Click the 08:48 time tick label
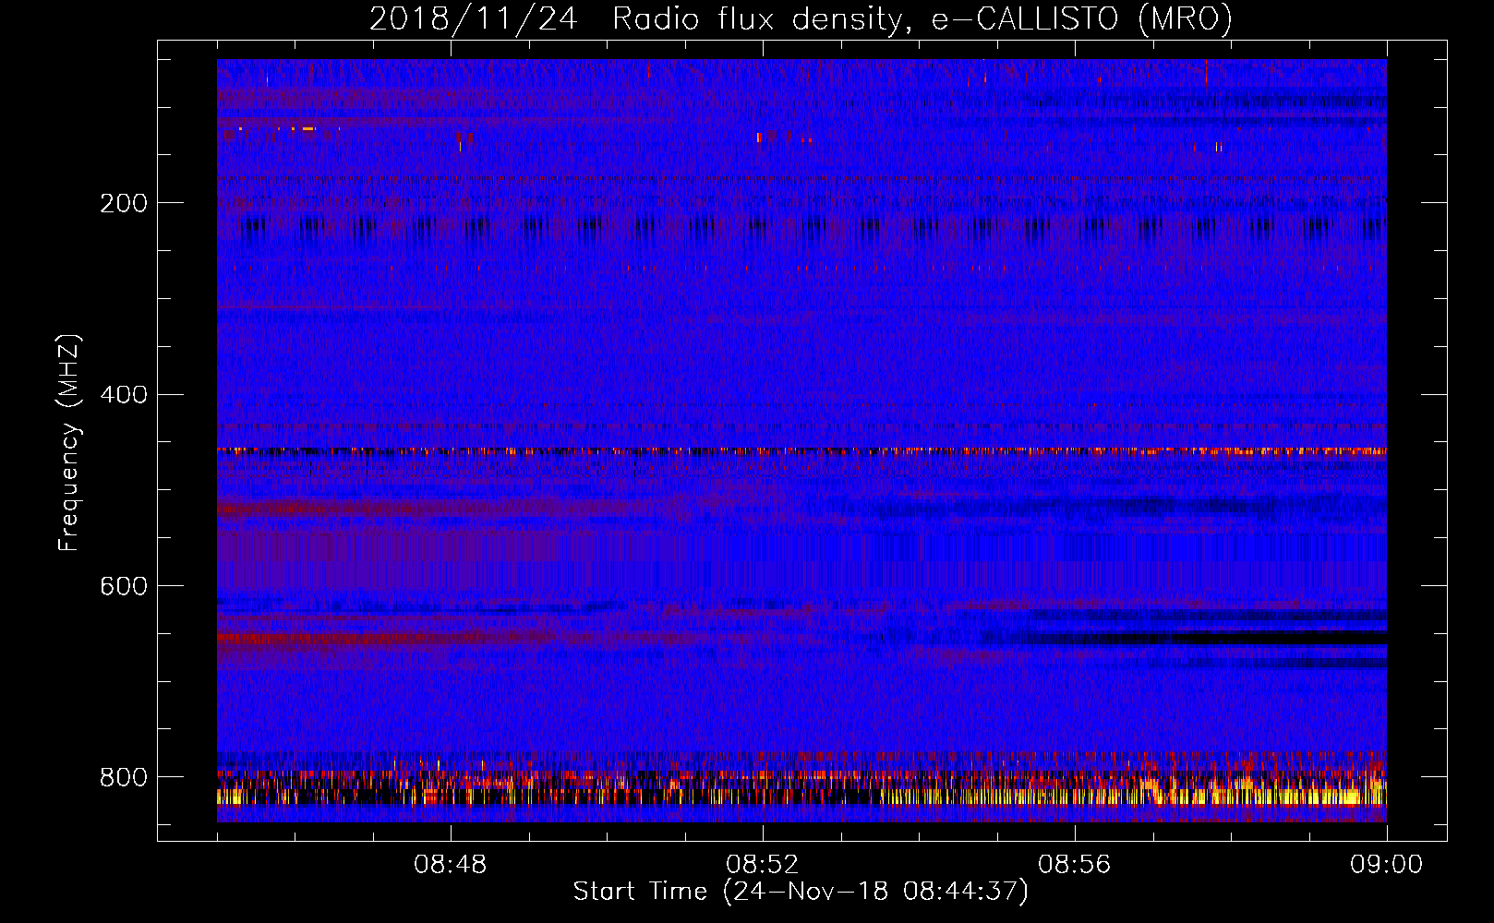This screenshot has width=1494, height=923. pyautogui.click(x=451, y=865)
